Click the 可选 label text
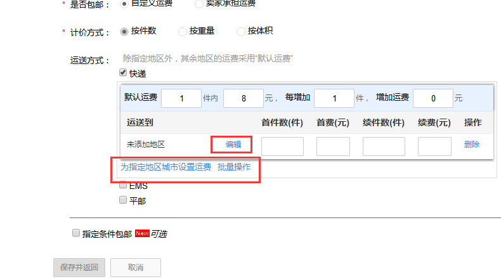The width and height of the screenshot is (501, 279). [159, 234]
